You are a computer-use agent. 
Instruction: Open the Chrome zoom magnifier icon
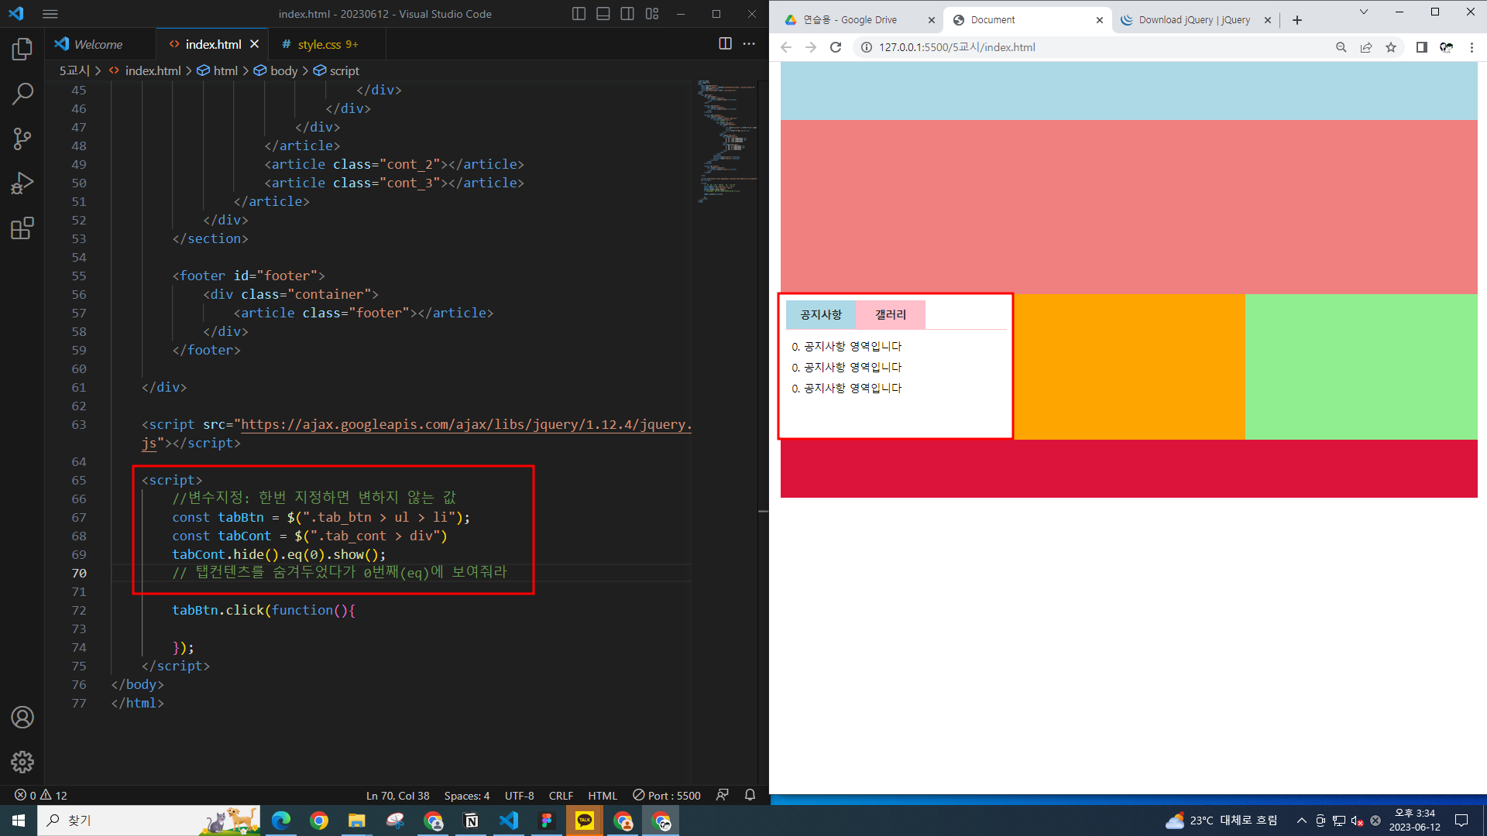pos(1341,47)
